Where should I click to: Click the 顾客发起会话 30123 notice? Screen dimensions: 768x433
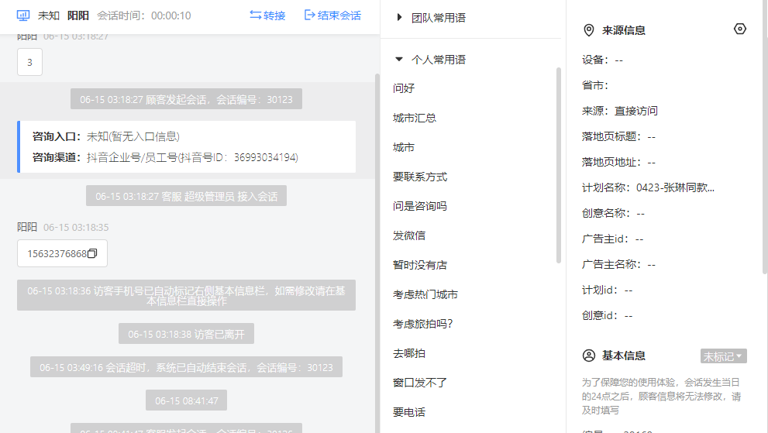[x=186, y=99]
